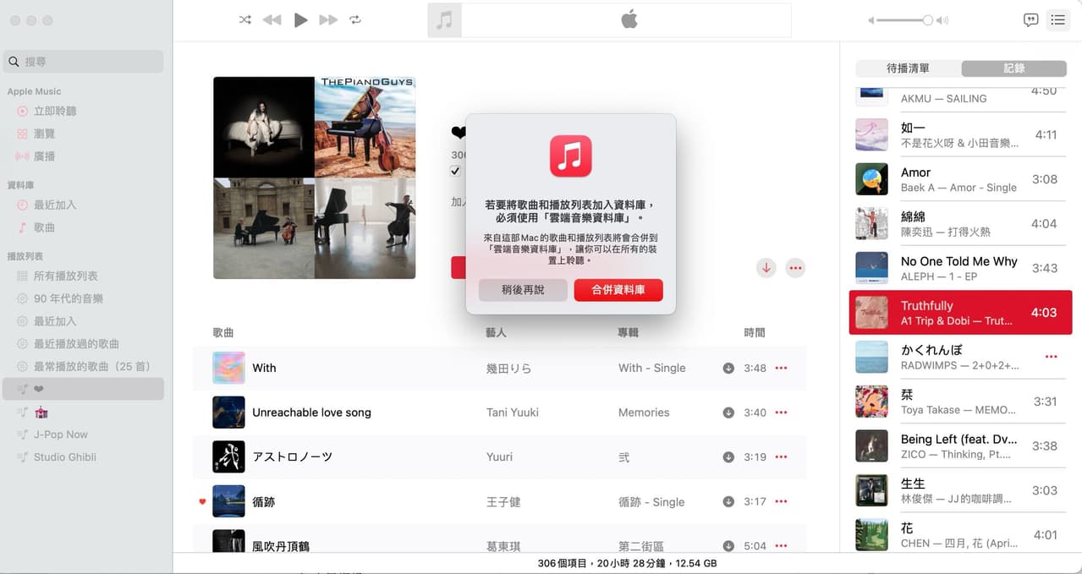Start playback with the play button

coord(300,20)
